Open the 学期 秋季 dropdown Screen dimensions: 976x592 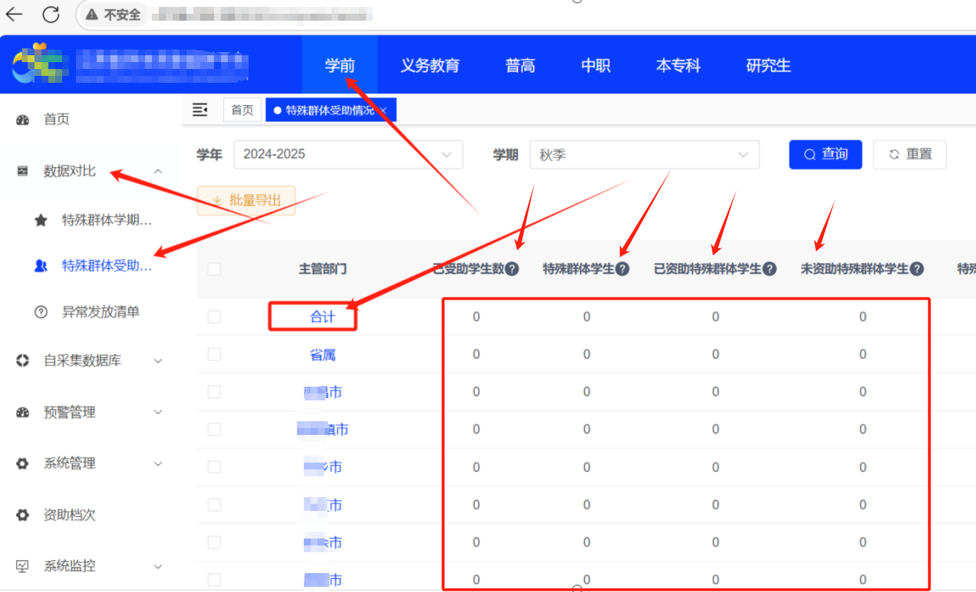point(645,154)
